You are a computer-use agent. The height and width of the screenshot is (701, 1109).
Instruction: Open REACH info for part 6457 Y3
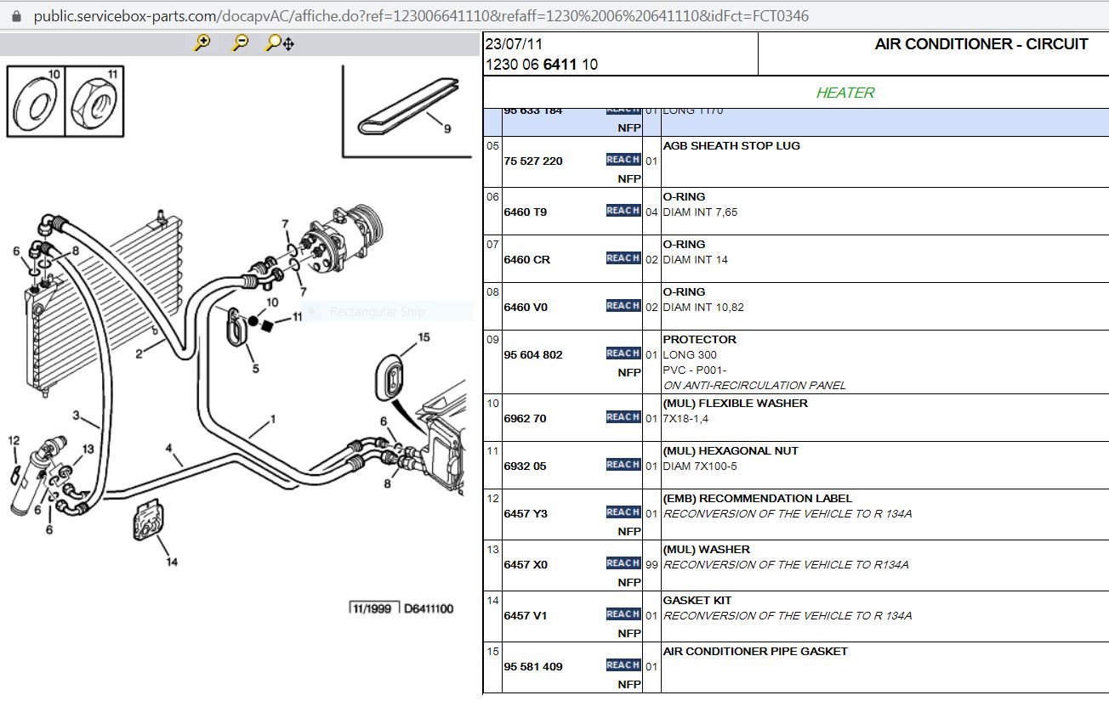tap(623, 512)
